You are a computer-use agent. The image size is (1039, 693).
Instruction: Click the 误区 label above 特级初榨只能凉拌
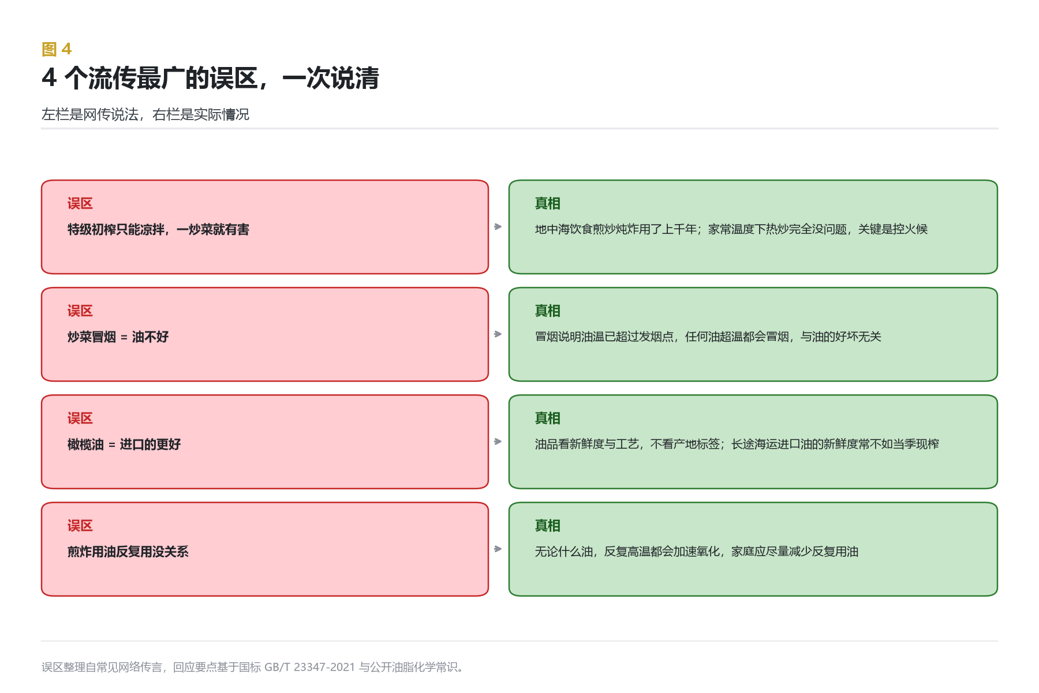tap(80, 203)
